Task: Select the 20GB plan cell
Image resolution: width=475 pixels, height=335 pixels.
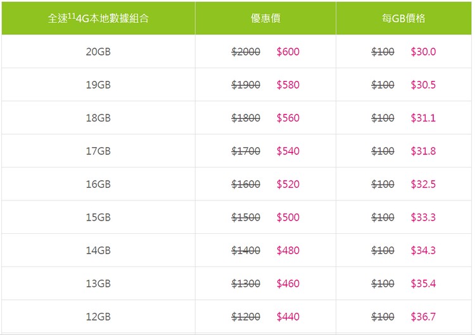Action: click(98, 52)
